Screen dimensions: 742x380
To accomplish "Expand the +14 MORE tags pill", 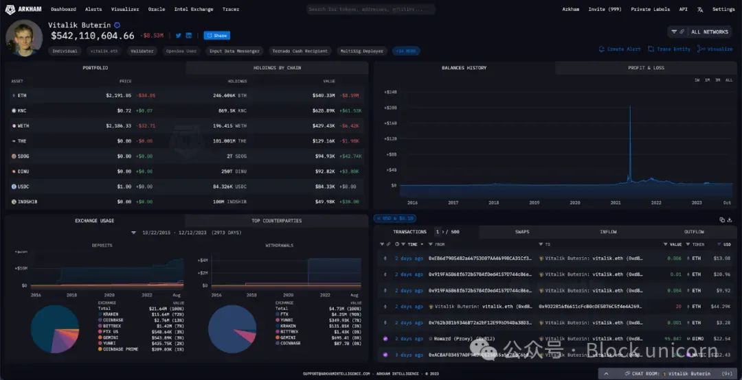I will [405, 51].
